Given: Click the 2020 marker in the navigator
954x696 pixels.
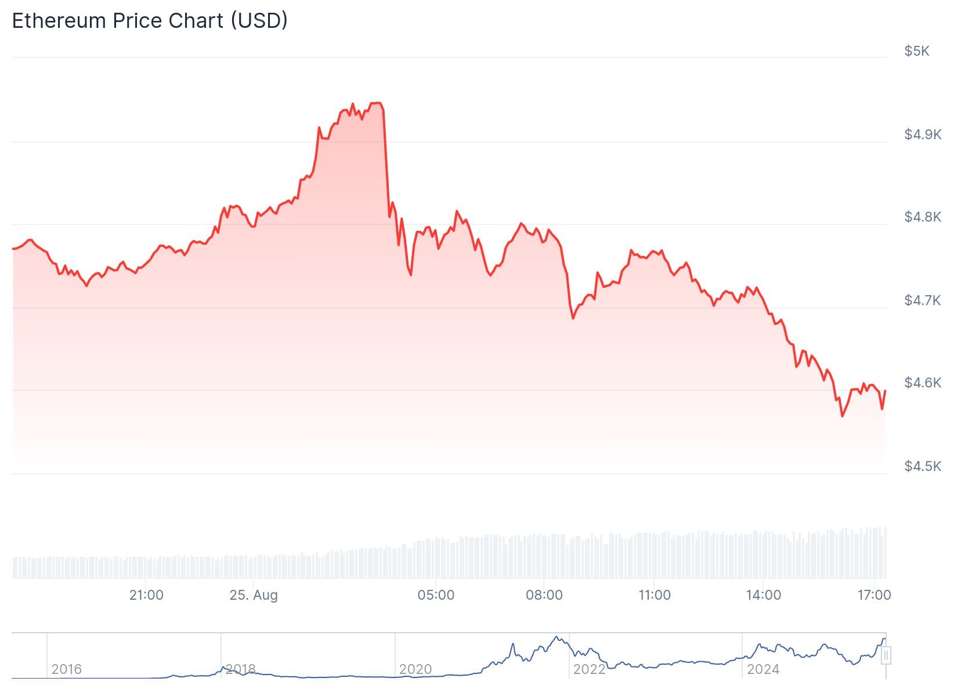Looking at the screenshot, I should (415, 669).
